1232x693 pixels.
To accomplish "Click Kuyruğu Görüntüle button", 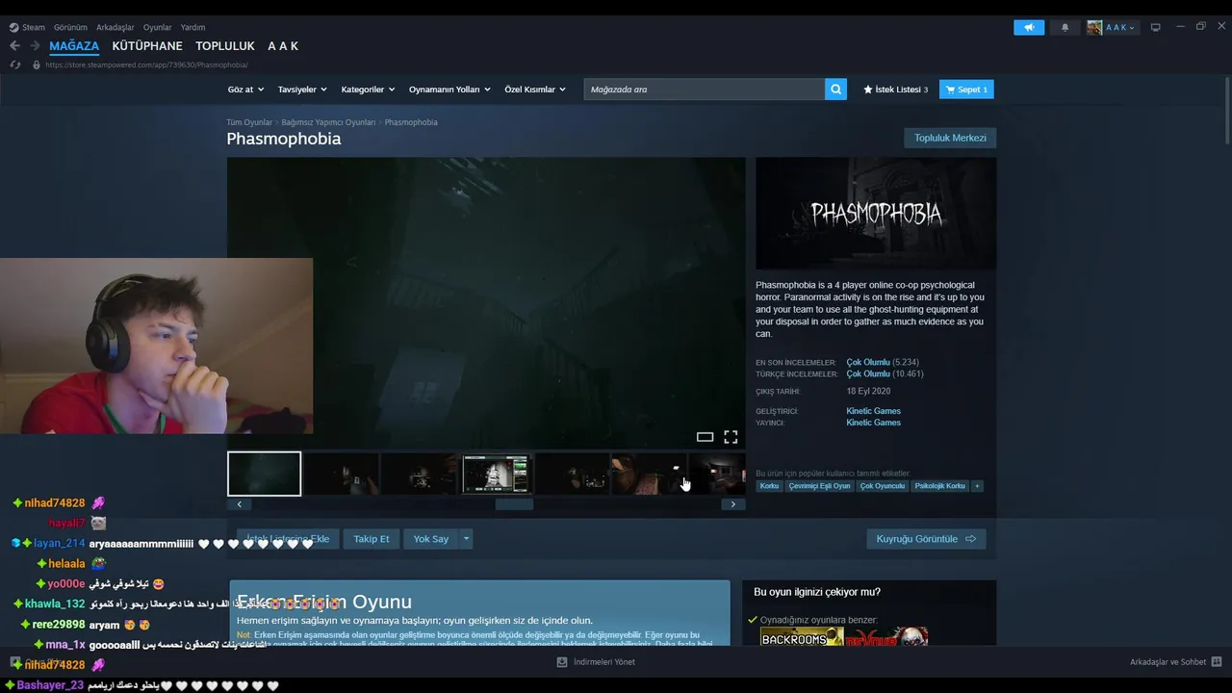I will point(926,539).
